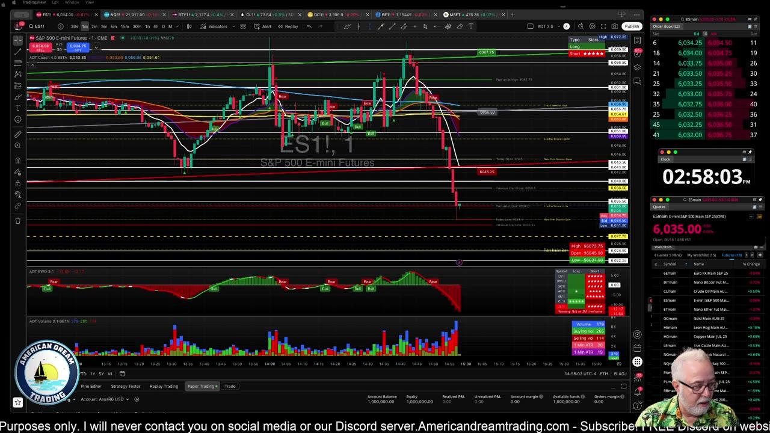Publish the chart idea
This screenshot has width=770, height=433.
point(632,26)
